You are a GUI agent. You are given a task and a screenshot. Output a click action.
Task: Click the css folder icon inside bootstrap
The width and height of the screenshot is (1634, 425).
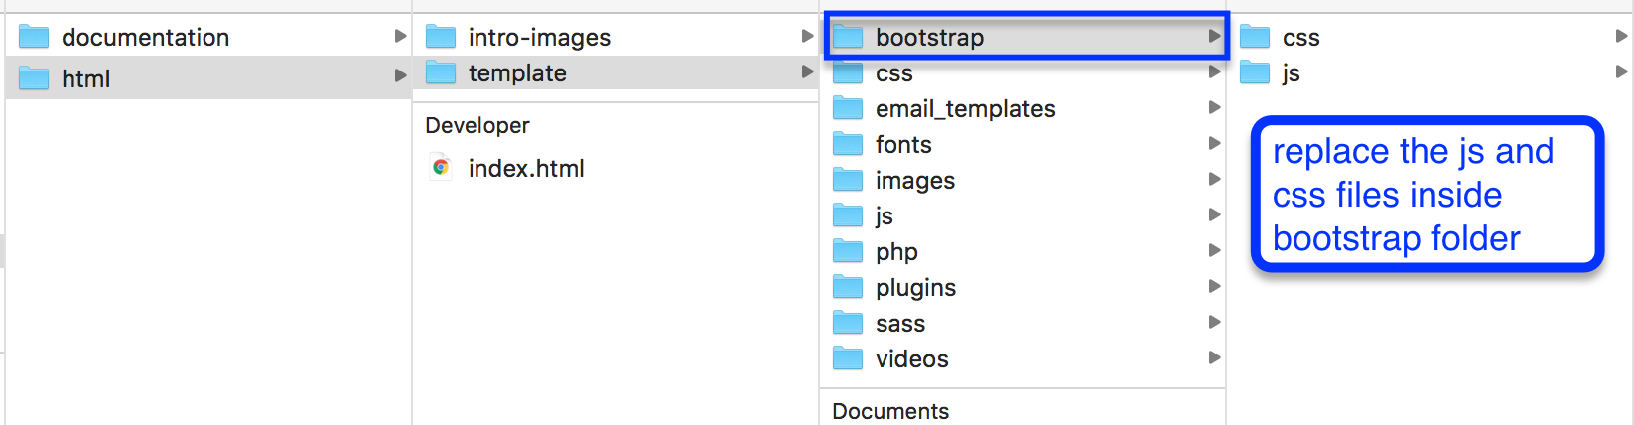tap(1255, 38)
